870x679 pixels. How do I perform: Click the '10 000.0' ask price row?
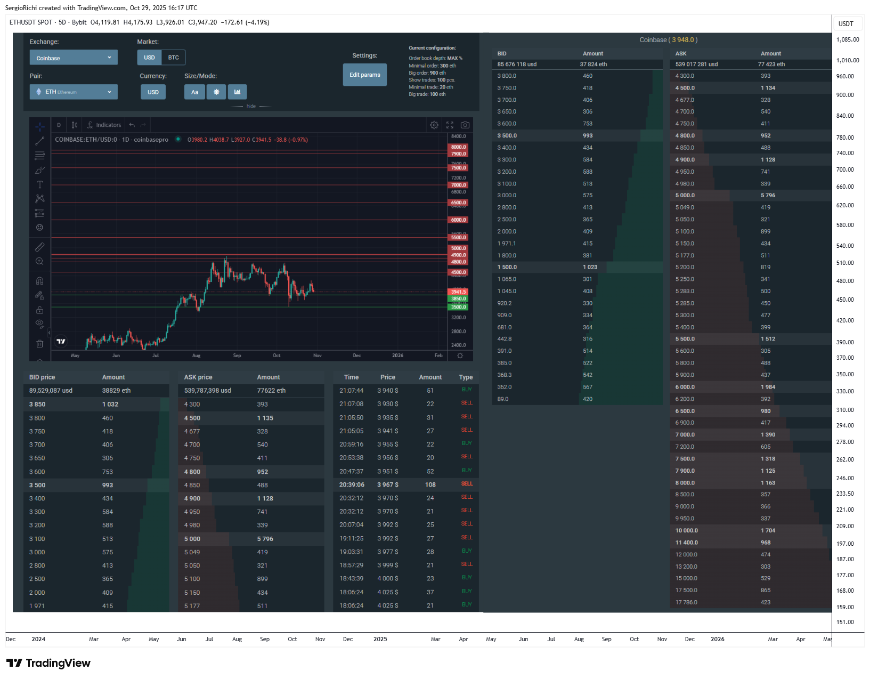click(750, 531)
